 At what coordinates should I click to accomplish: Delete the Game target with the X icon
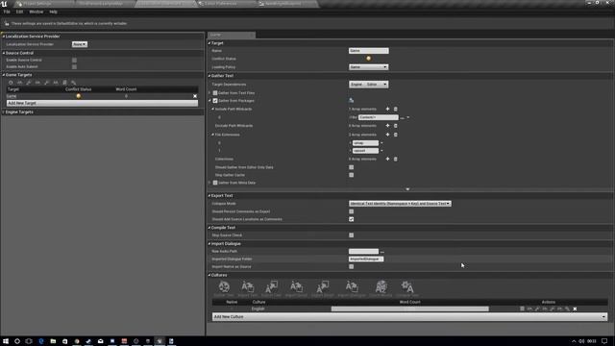[x=195, y=96]
